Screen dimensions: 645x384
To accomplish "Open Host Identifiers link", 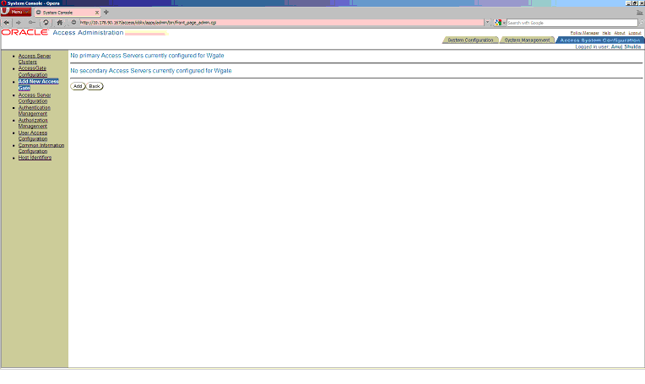I will (x=35, y=158).
